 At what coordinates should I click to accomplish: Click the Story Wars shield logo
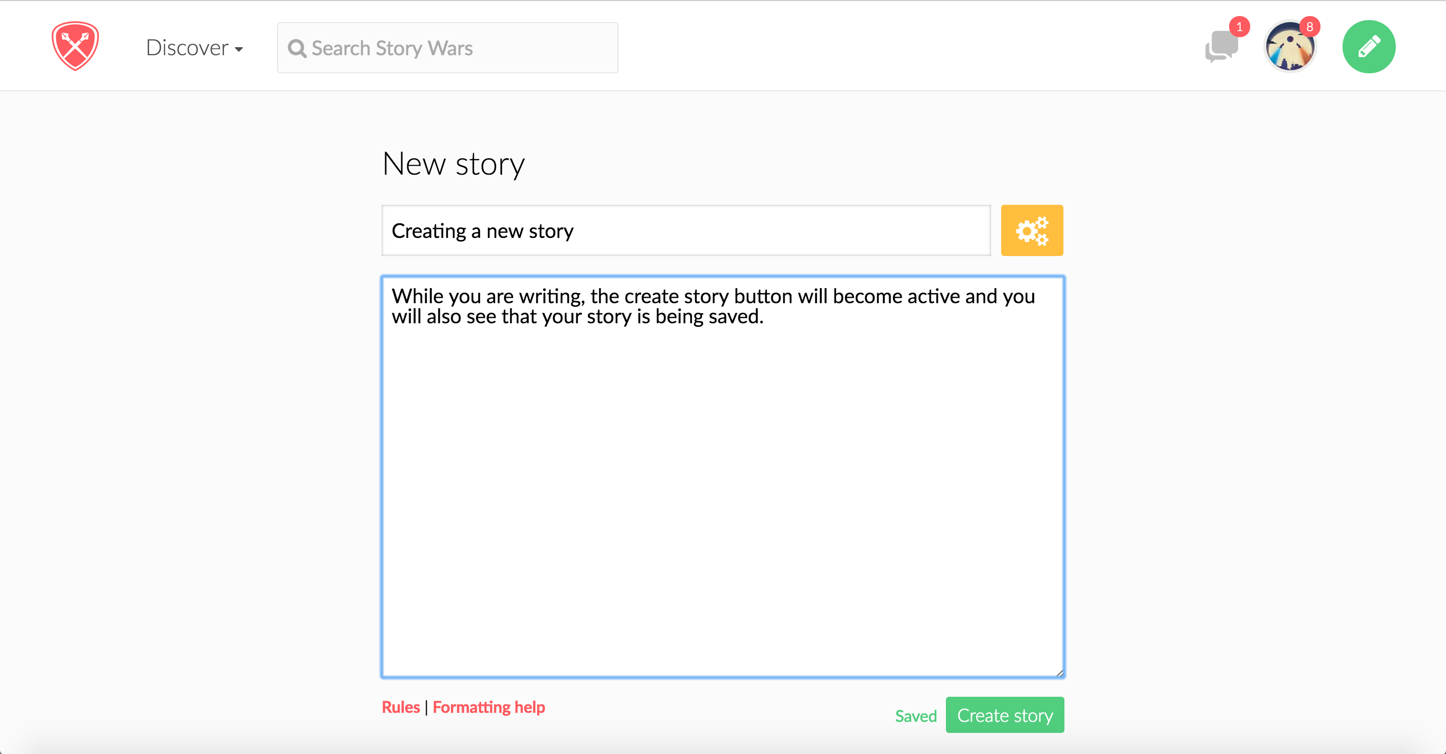pos(75,46)
